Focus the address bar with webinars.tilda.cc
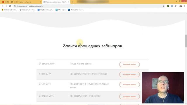The height and width of the screenshot is (105, 187). (88, 6)
